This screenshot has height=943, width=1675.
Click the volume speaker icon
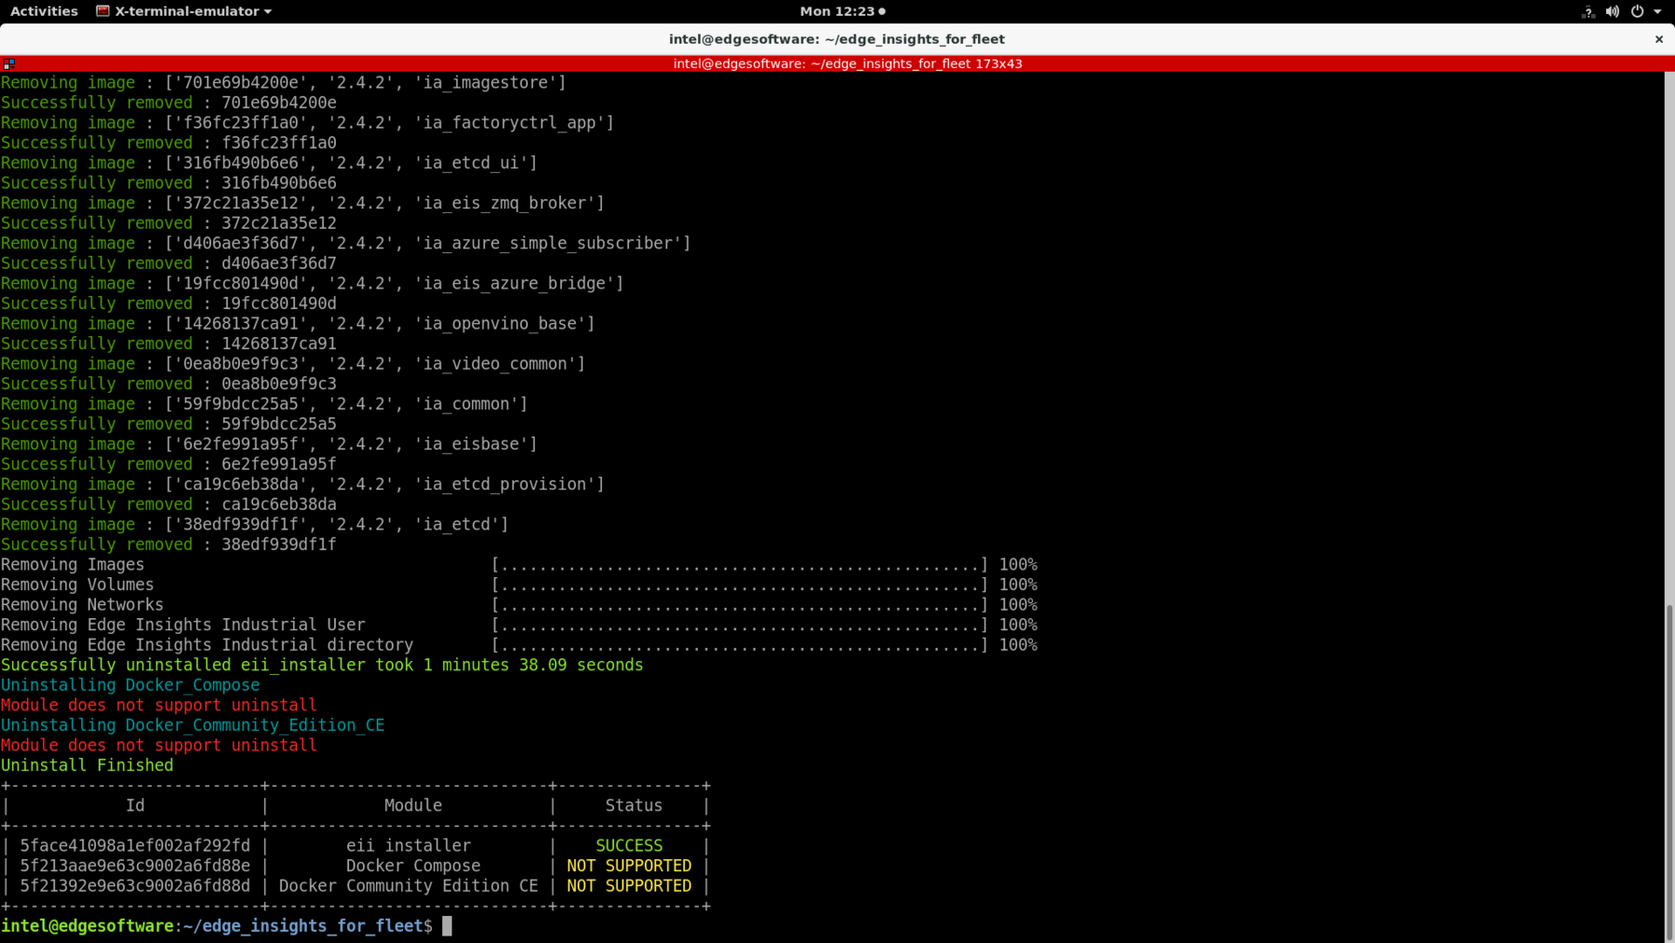click(x=1613, y=11)
